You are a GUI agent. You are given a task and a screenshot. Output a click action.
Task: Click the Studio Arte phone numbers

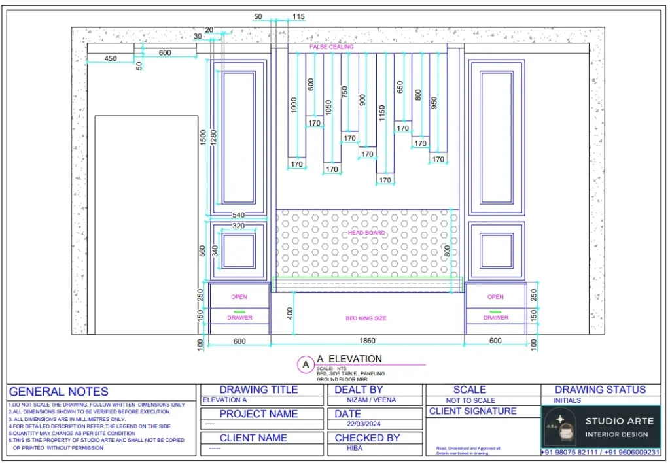pos(601,452)
